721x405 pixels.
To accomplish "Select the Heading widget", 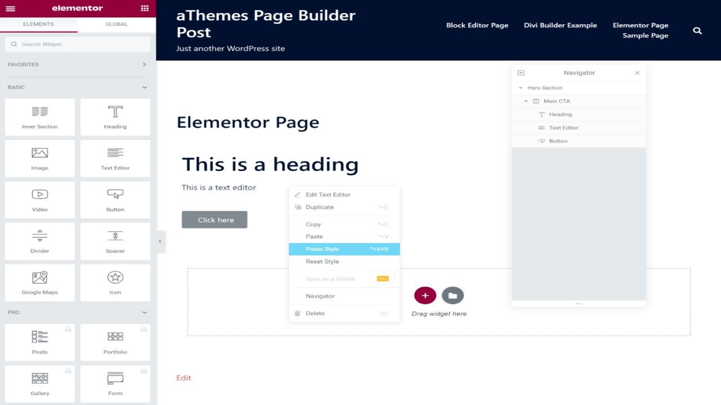I will coord(115,117).
